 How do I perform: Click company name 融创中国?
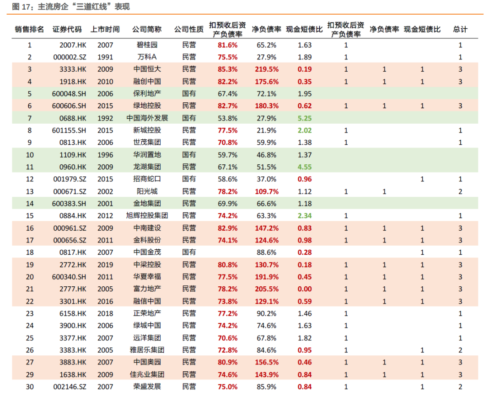point(147,81)
